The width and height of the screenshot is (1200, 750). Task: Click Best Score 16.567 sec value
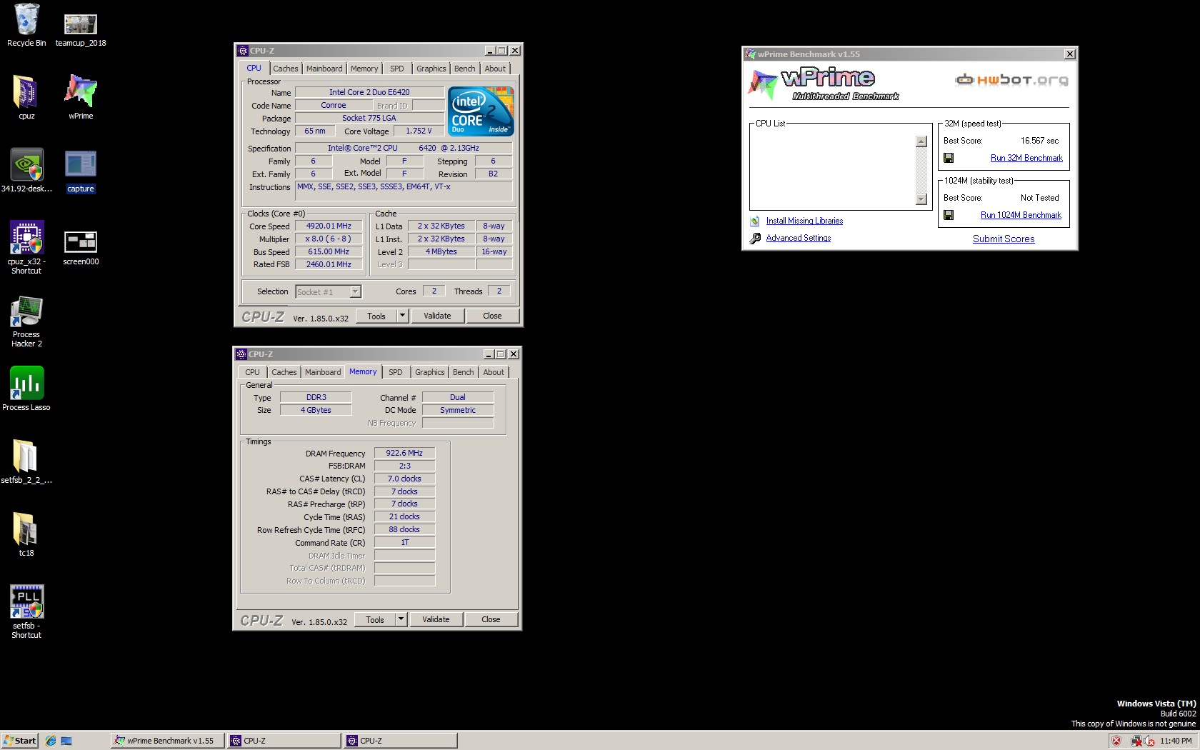pos(1039,141)
